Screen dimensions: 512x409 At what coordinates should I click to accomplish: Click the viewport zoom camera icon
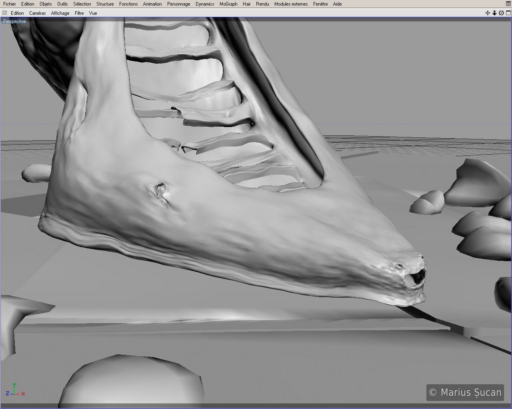coord(494,13)
